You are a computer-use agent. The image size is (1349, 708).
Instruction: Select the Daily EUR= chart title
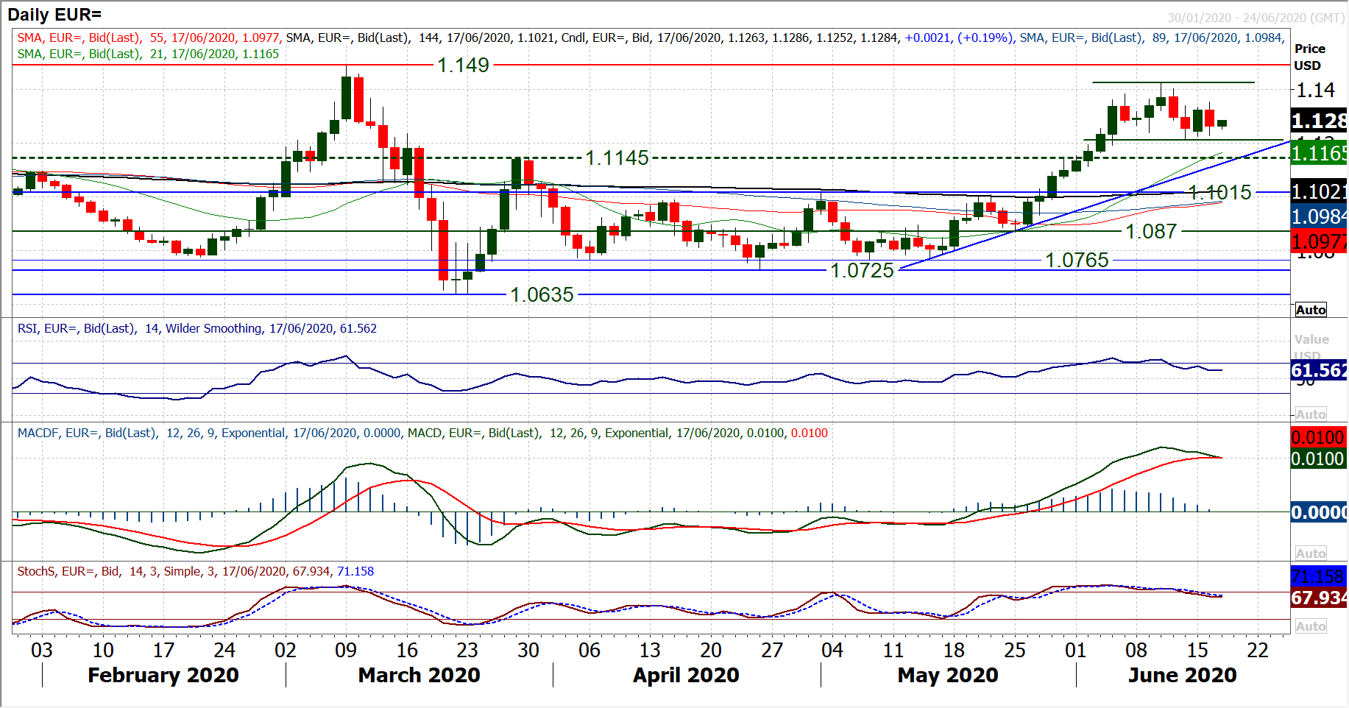point(54,15)
